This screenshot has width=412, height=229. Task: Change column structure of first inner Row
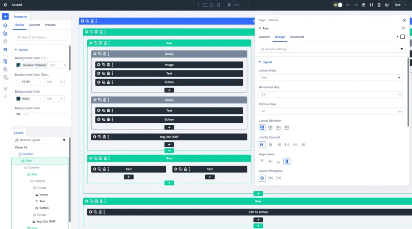(100, 43)
